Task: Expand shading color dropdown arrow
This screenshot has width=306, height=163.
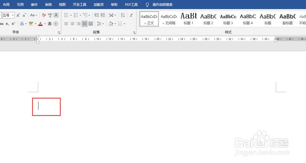Action: [x=115, y=24]
